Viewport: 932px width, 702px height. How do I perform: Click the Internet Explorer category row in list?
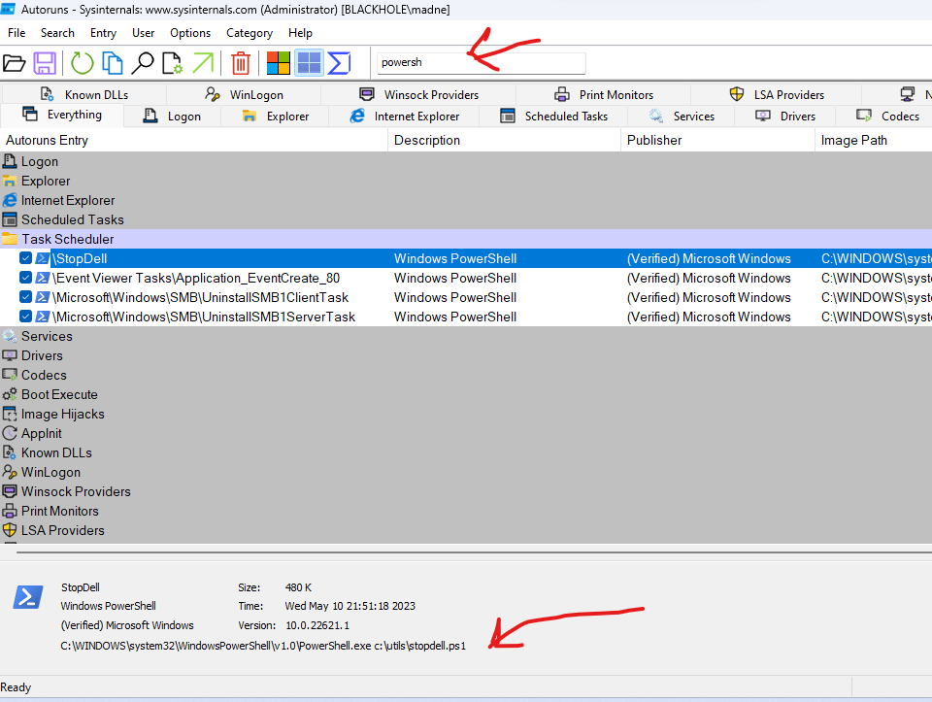coord(466,200)
